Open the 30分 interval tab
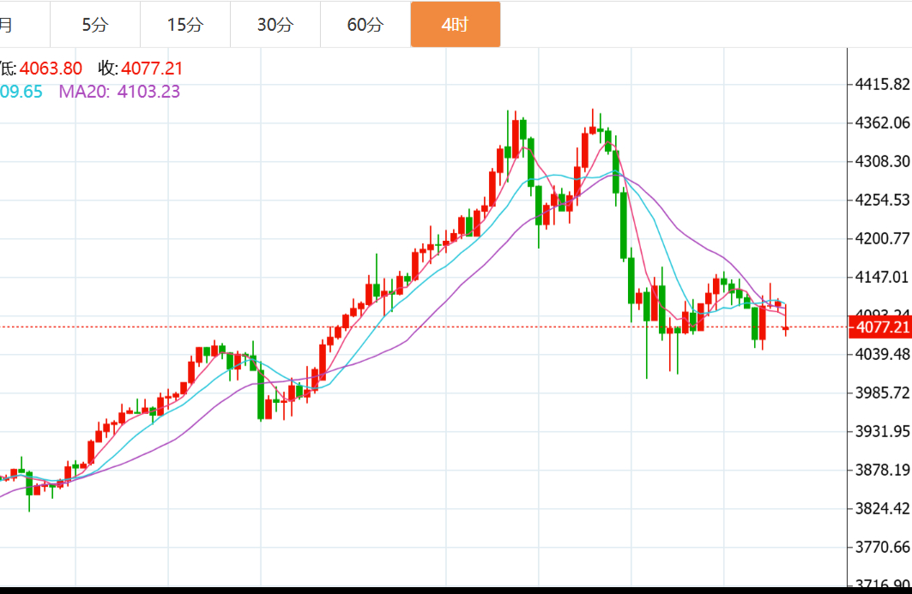912x594 pixels. click(275, 25)
